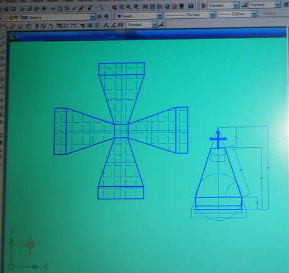Select the Radius dimension tool
The height and width of the screenshot is (273, 289).
click(29, 26)
